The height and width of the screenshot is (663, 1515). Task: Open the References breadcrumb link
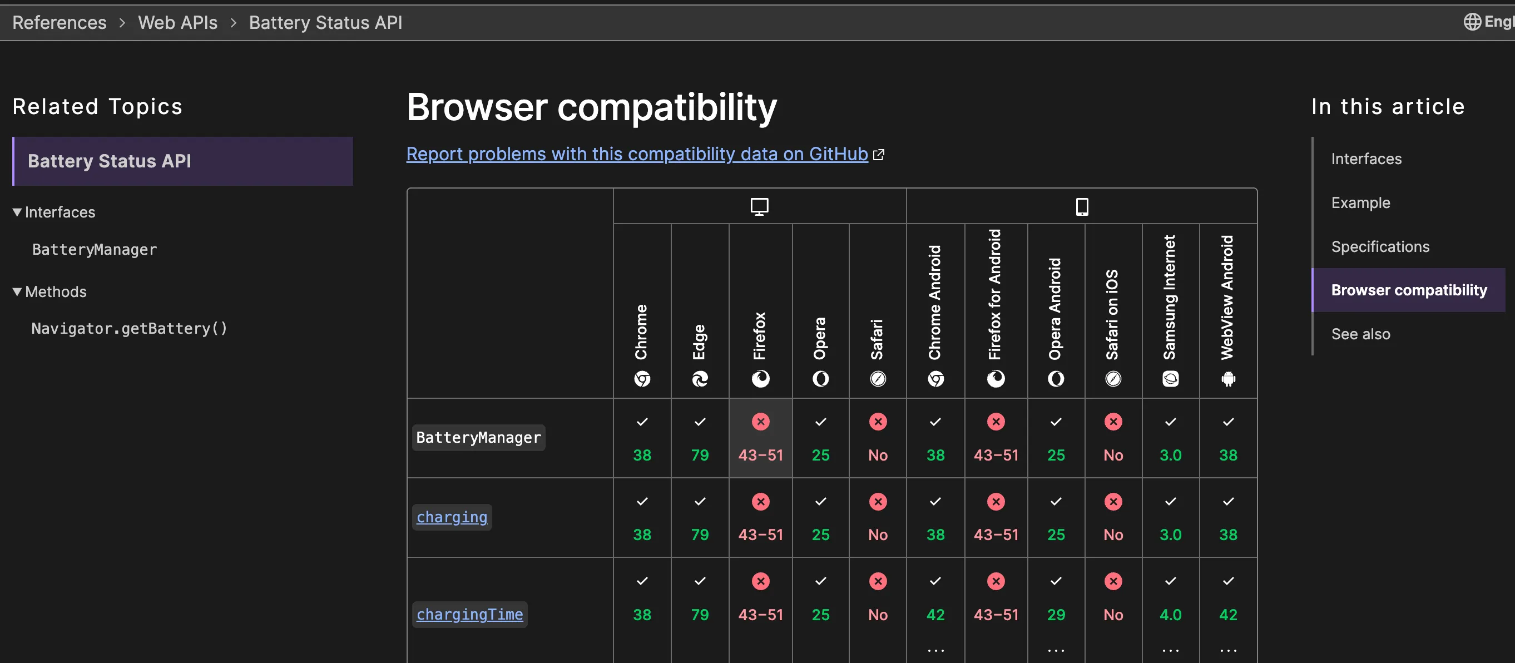(60, 22)
